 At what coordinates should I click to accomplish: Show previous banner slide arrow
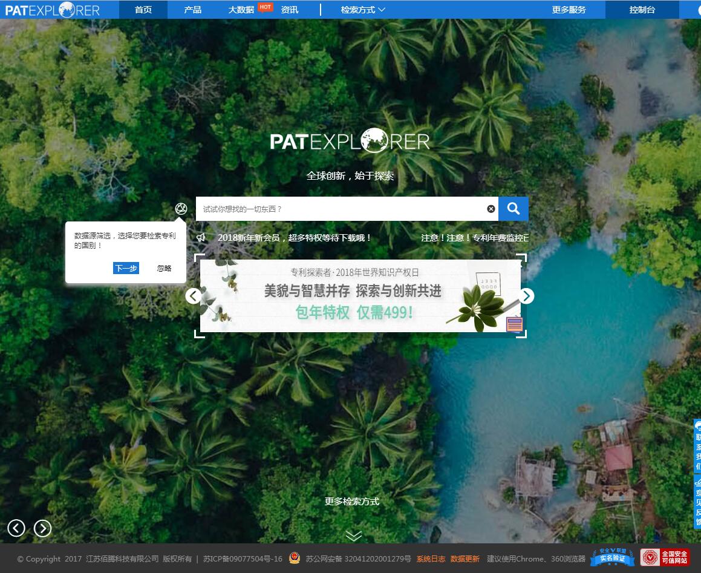coord(193,296)
